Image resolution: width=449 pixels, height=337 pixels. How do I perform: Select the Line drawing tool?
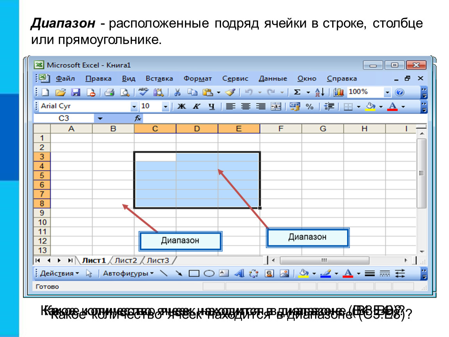coord(164,273)
